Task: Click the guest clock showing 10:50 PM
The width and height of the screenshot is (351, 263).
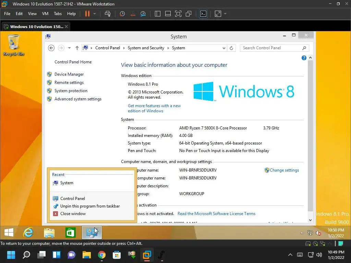Action: pyautogui.click(x=336, y=233)
